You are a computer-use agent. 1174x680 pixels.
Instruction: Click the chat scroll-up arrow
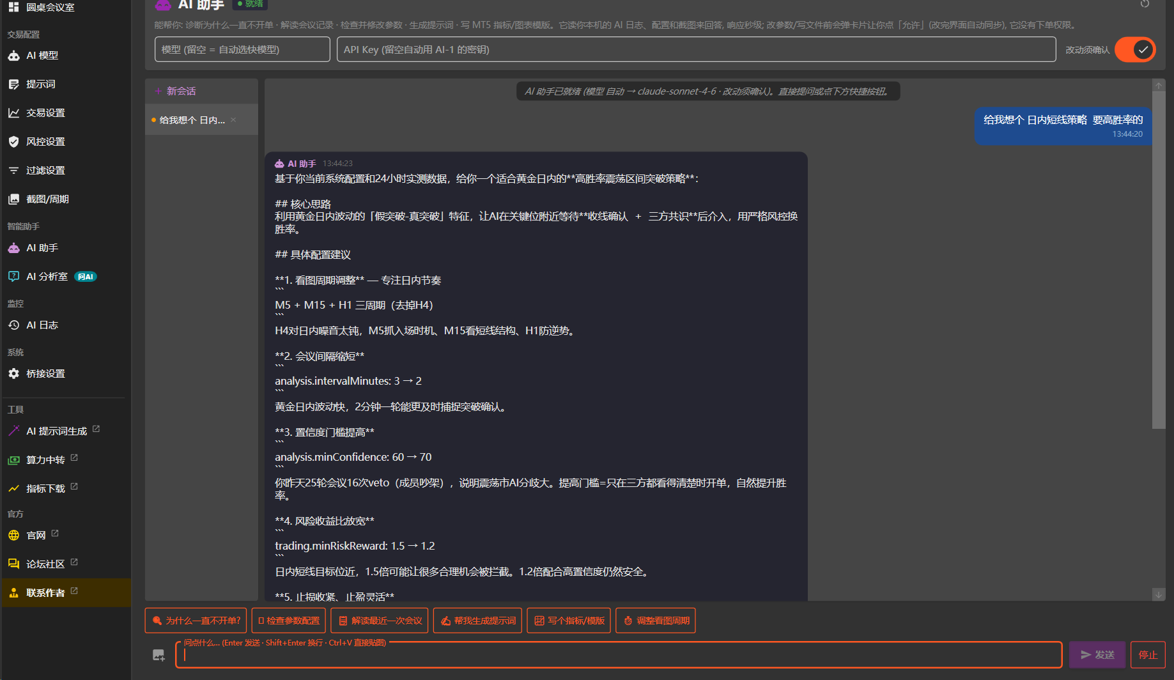1159,85
